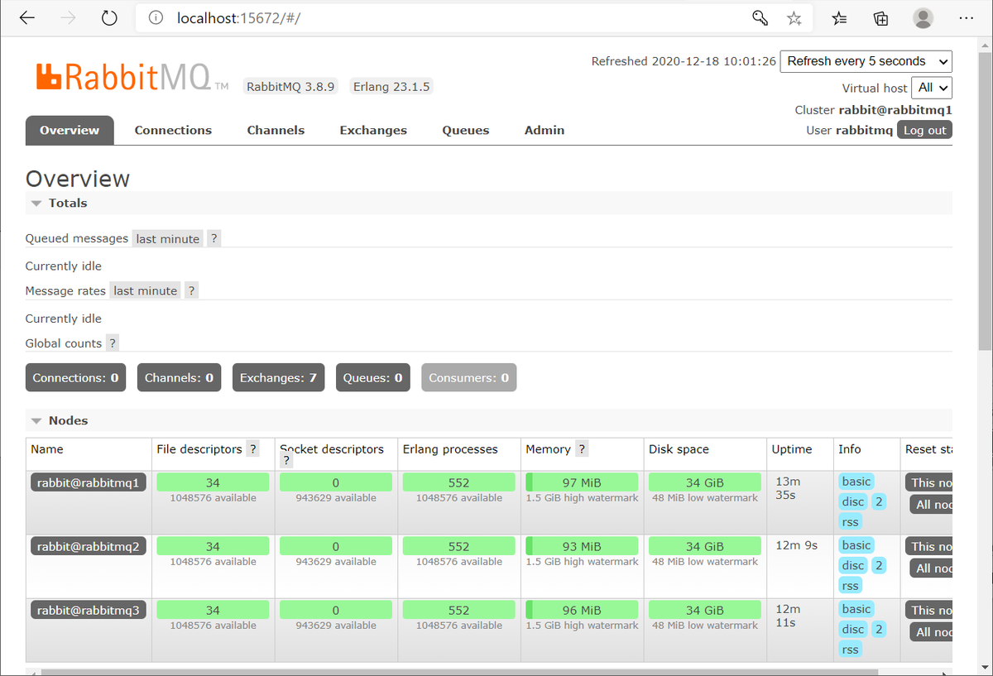Open browser settings and more menu
The width and height of the screenshot is (993, 676).
(x=966, y=18)
